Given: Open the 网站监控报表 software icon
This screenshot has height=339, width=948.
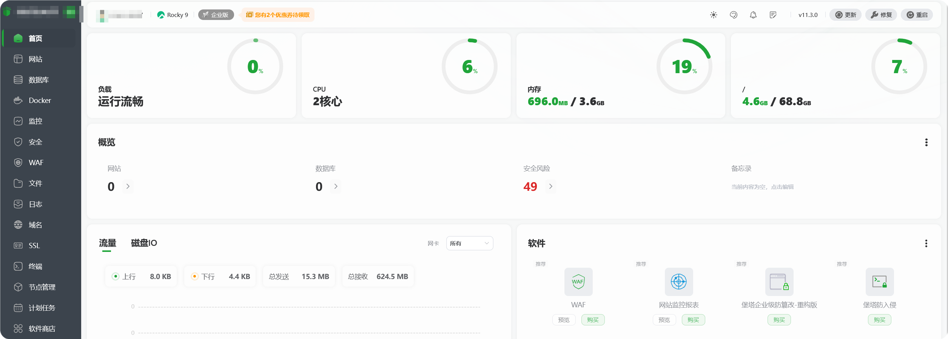Looking at the screenshot, I should click(678, 282).
